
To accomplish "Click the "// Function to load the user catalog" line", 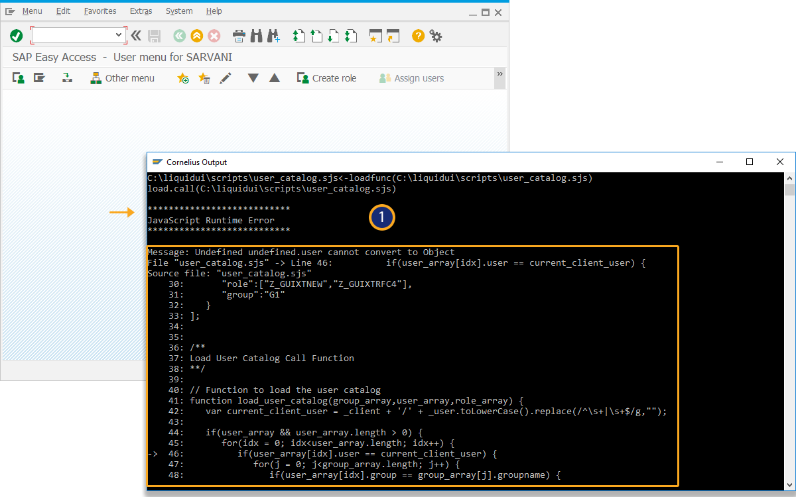I will pyautogui.click(x=285, y=390).
